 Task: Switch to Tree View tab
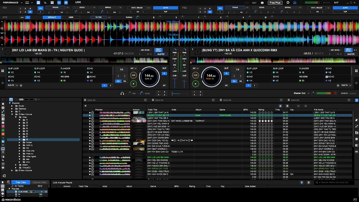tap(21, 182)
